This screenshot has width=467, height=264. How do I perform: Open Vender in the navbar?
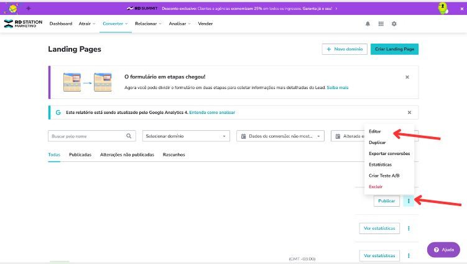click(205, 24)
